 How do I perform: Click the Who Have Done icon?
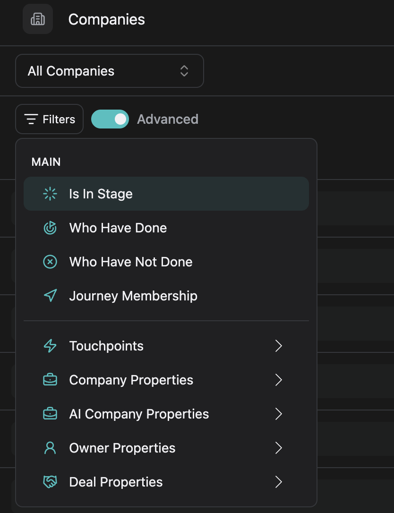click(50, 228)
